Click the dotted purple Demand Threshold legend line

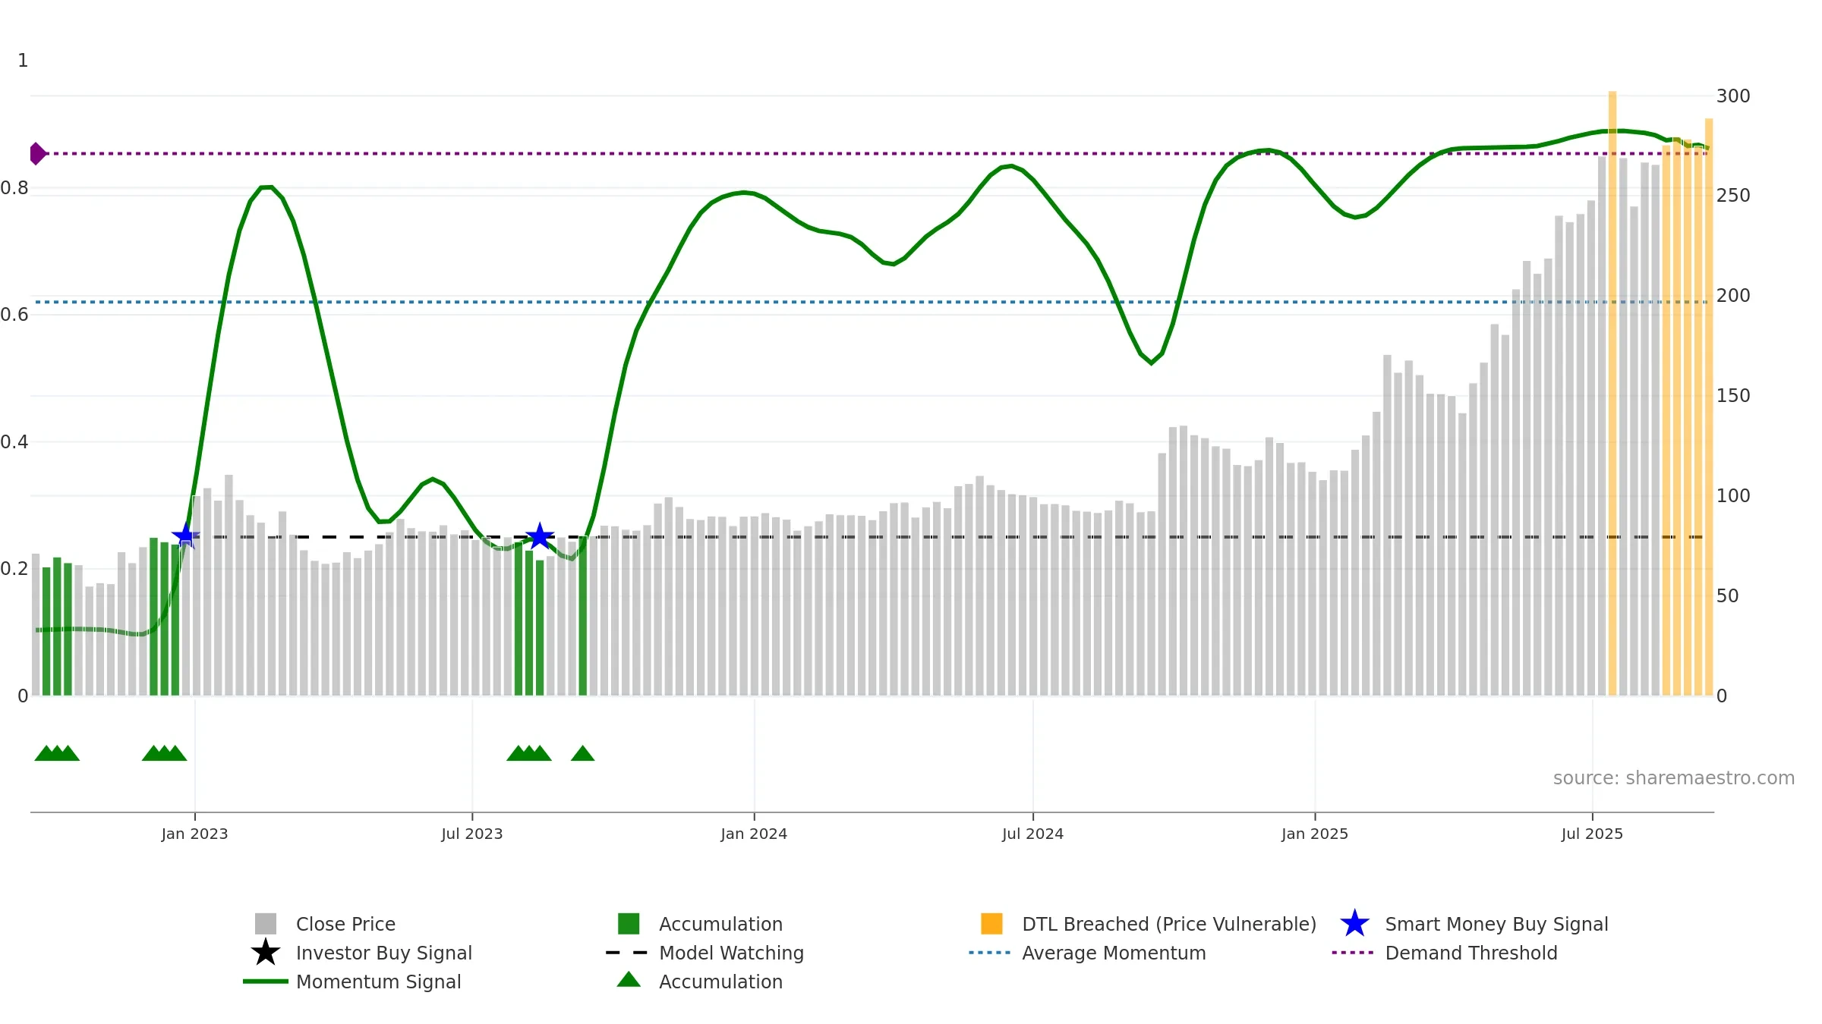[1353, 953]
